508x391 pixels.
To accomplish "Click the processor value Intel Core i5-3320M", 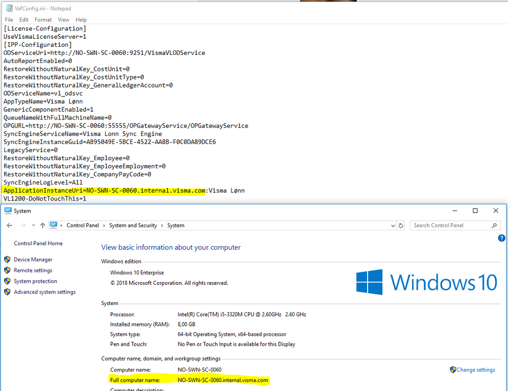I will pyautogui.click(x=242, y=314).
